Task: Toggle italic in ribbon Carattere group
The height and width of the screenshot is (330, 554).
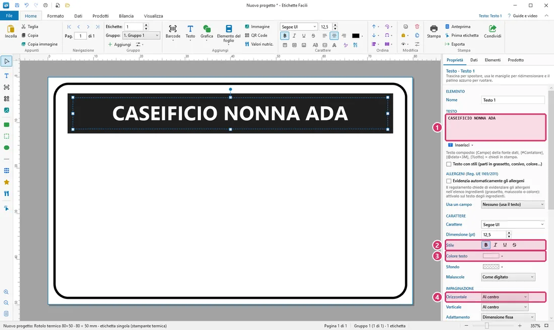Action: [294, 36]
